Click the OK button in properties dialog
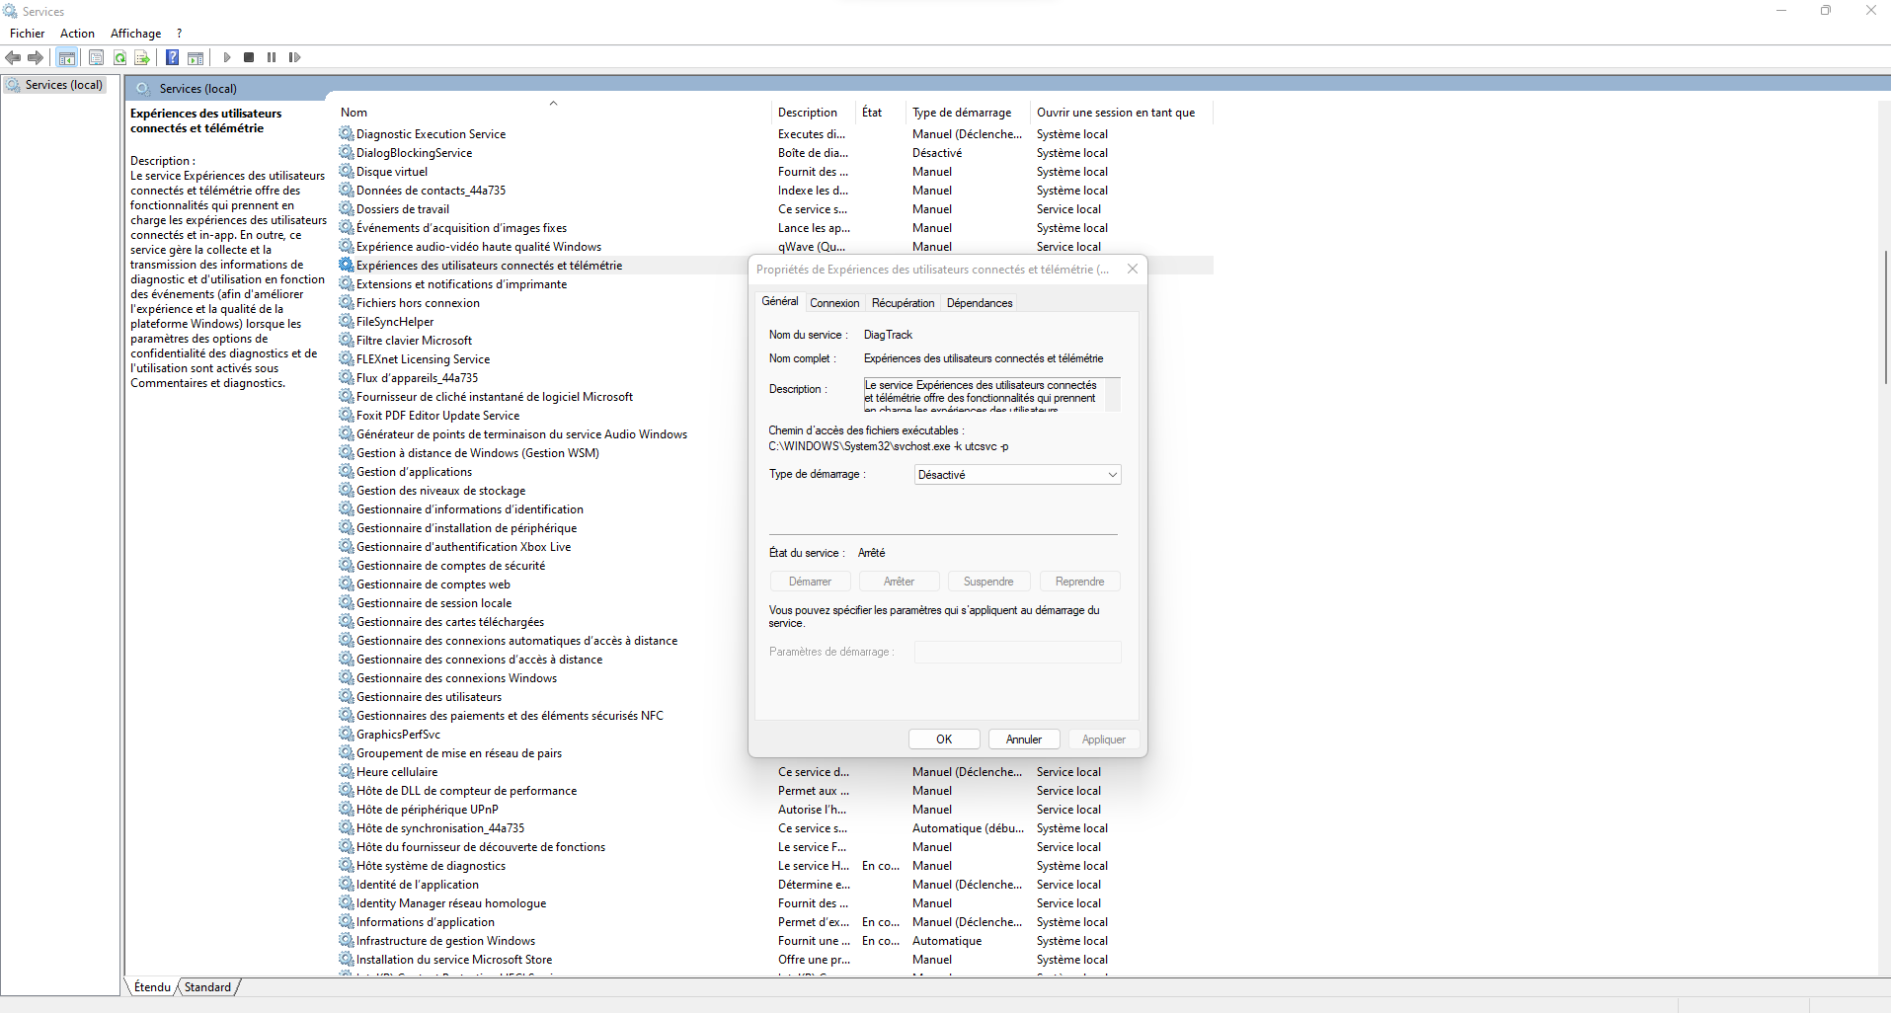This screenshot has width=1891, height=1013. tap(944, 740)
